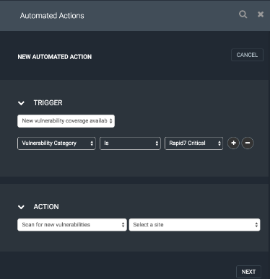270x279 pixels.
Task: Open the Rapid7 Critical value dropdown
Action: click(193, 143)
